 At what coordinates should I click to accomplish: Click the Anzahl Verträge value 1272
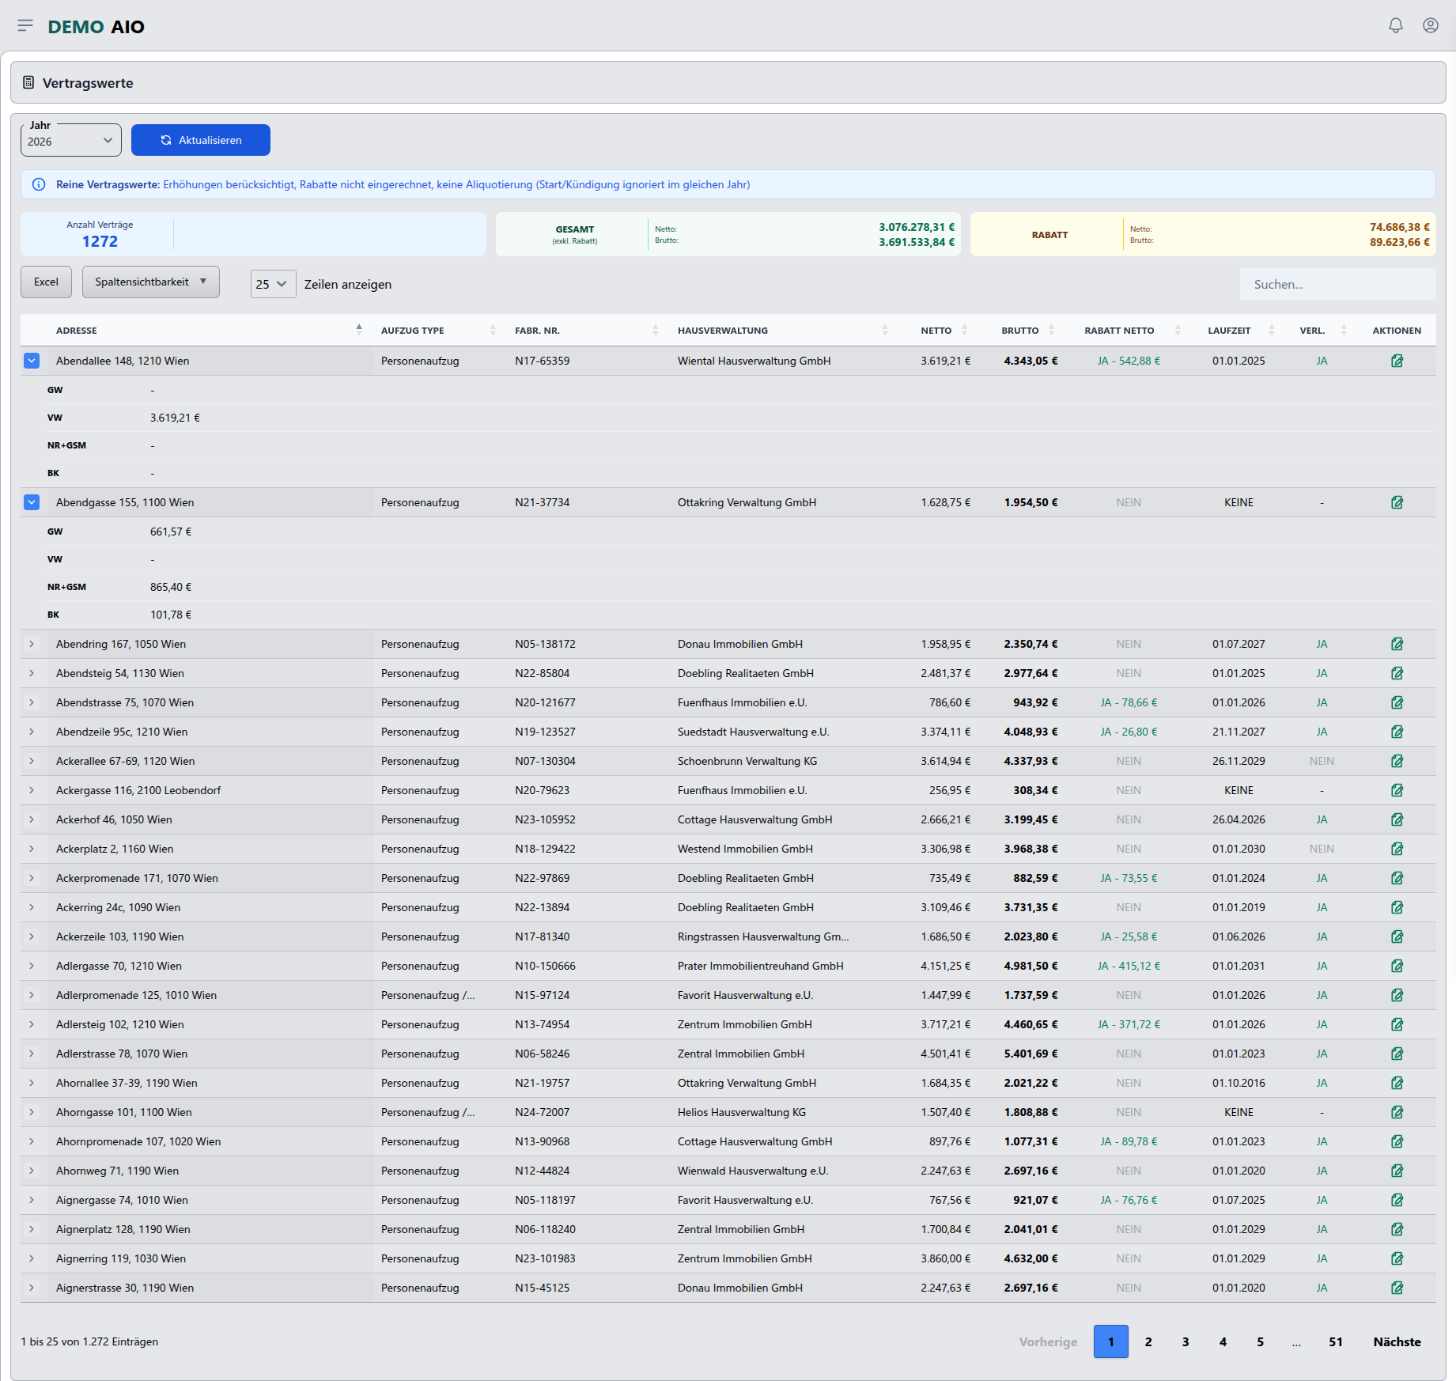coord(100,241)
